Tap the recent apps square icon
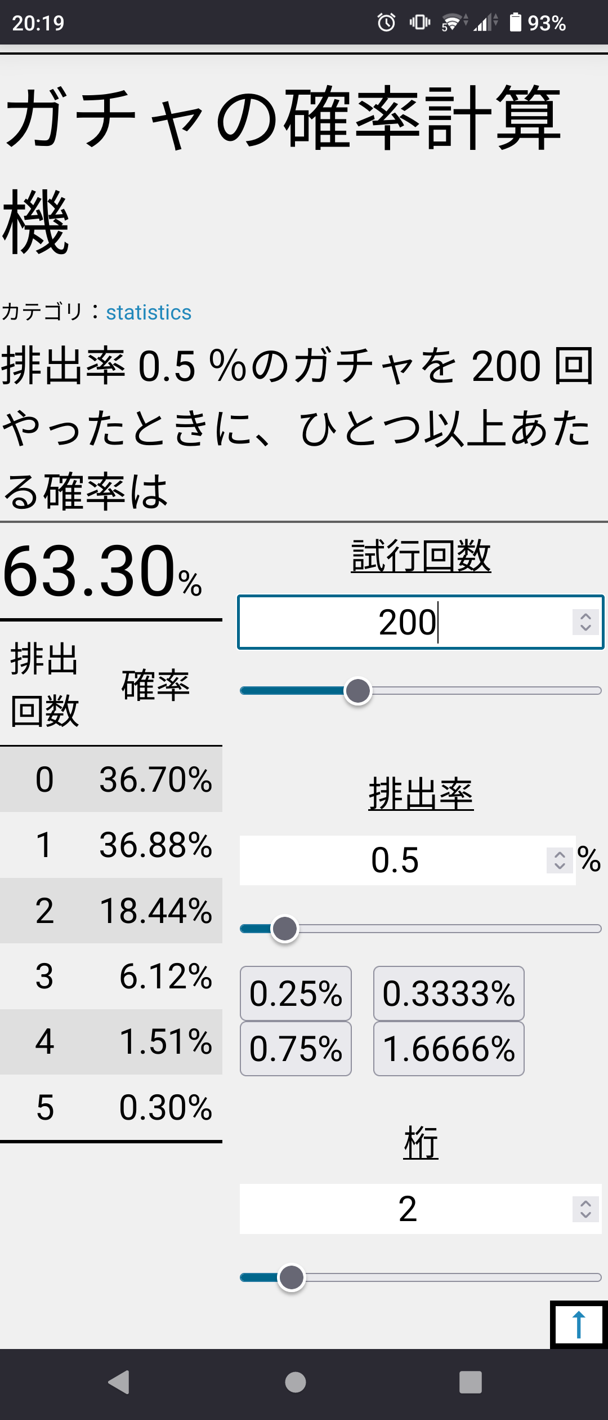The image size is (608, 1420). coord(471,1382)
